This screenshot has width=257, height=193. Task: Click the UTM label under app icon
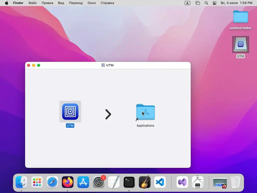tap(70, 126)
